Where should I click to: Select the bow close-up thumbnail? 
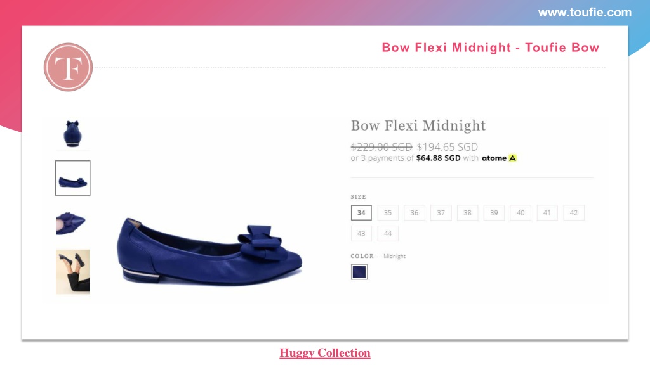click(x=72, y=223)
